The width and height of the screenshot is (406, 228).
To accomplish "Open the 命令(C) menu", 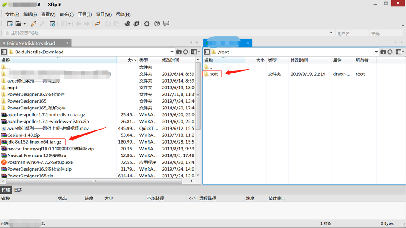I will point(67,14).
